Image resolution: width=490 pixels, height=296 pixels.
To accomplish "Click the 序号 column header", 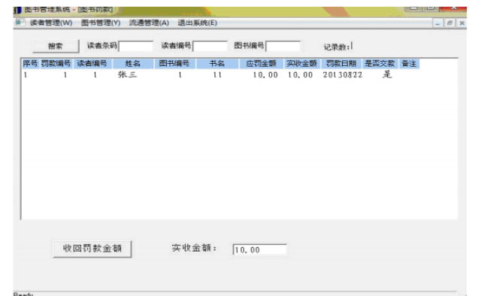I will coord(30,64).
